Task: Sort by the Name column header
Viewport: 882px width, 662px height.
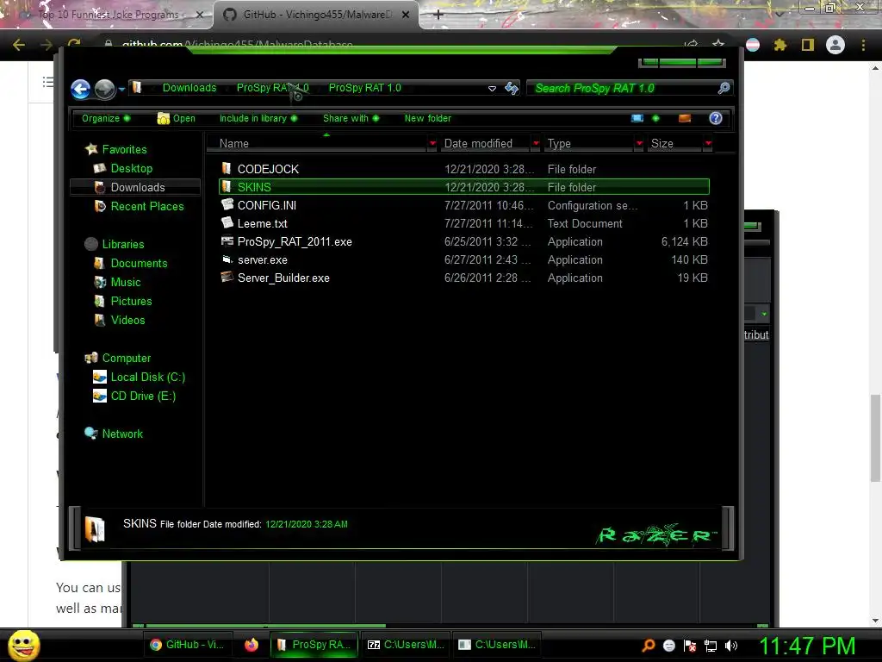Action: click(317, 144)
